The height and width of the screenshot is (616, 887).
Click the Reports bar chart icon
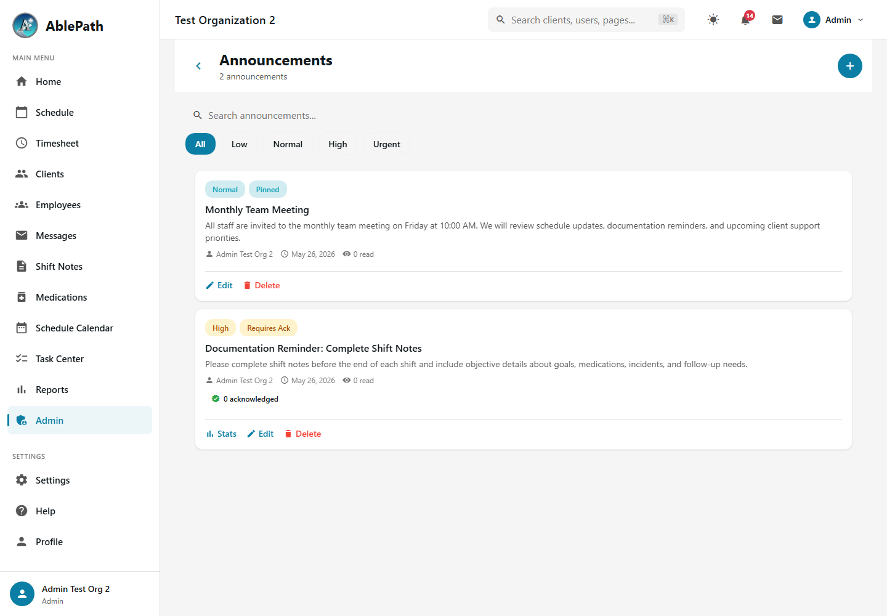[22, 389]
